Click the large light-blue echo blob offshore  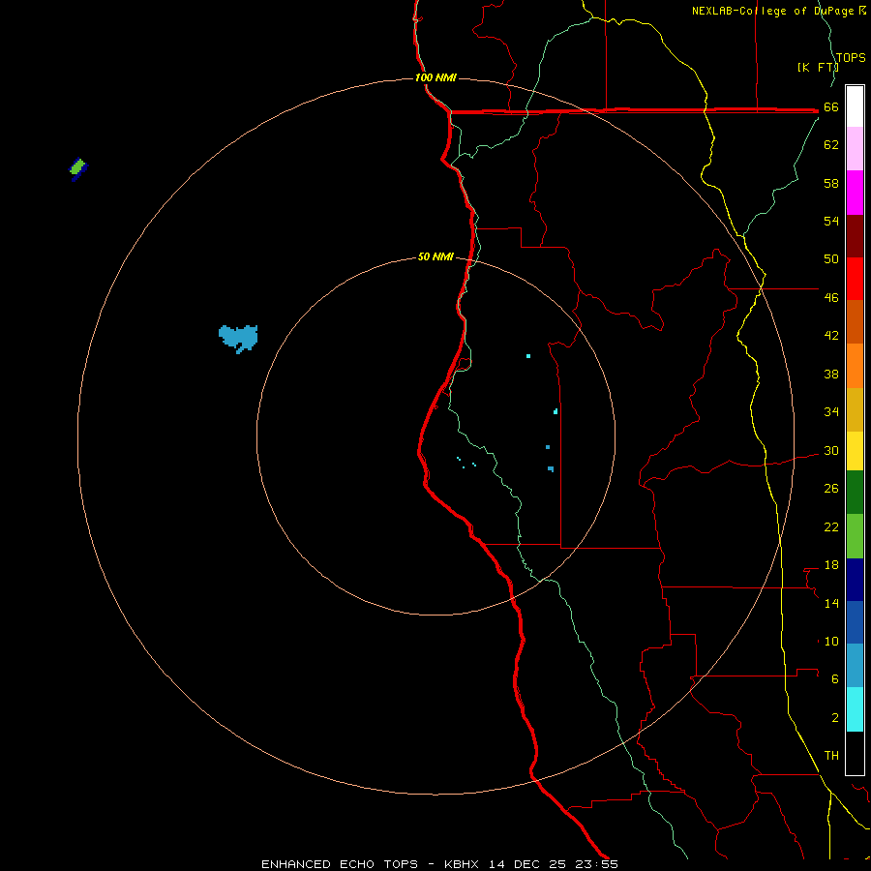[238, 338]
